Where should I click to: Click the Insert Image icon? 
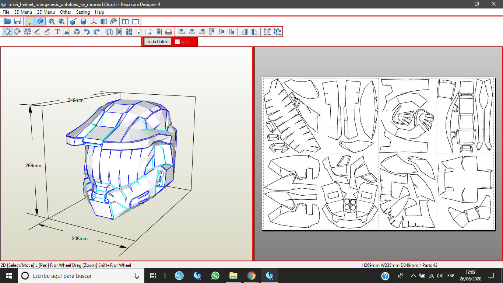67,32
